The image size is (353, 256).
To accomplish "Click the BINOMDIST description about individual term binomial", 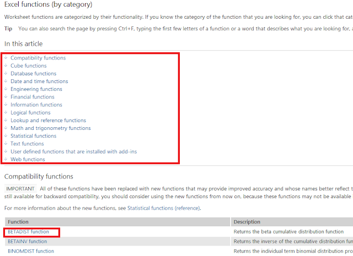I will coord(293,251).
